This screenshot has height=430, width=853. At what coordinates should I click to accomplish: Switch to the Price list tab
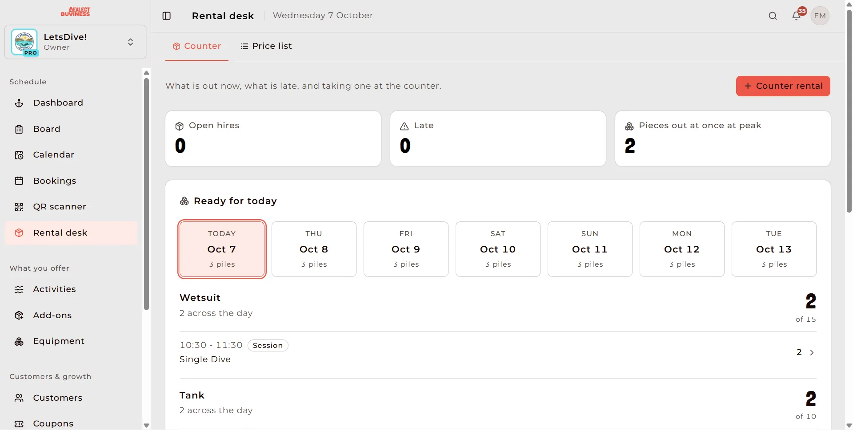(266, 46)
